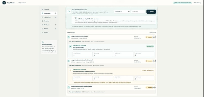The image size is (204, 97).
Task: Click the file icon of wageshield-synthetic-offer-letter.pdf
Action: click(69, 61)
